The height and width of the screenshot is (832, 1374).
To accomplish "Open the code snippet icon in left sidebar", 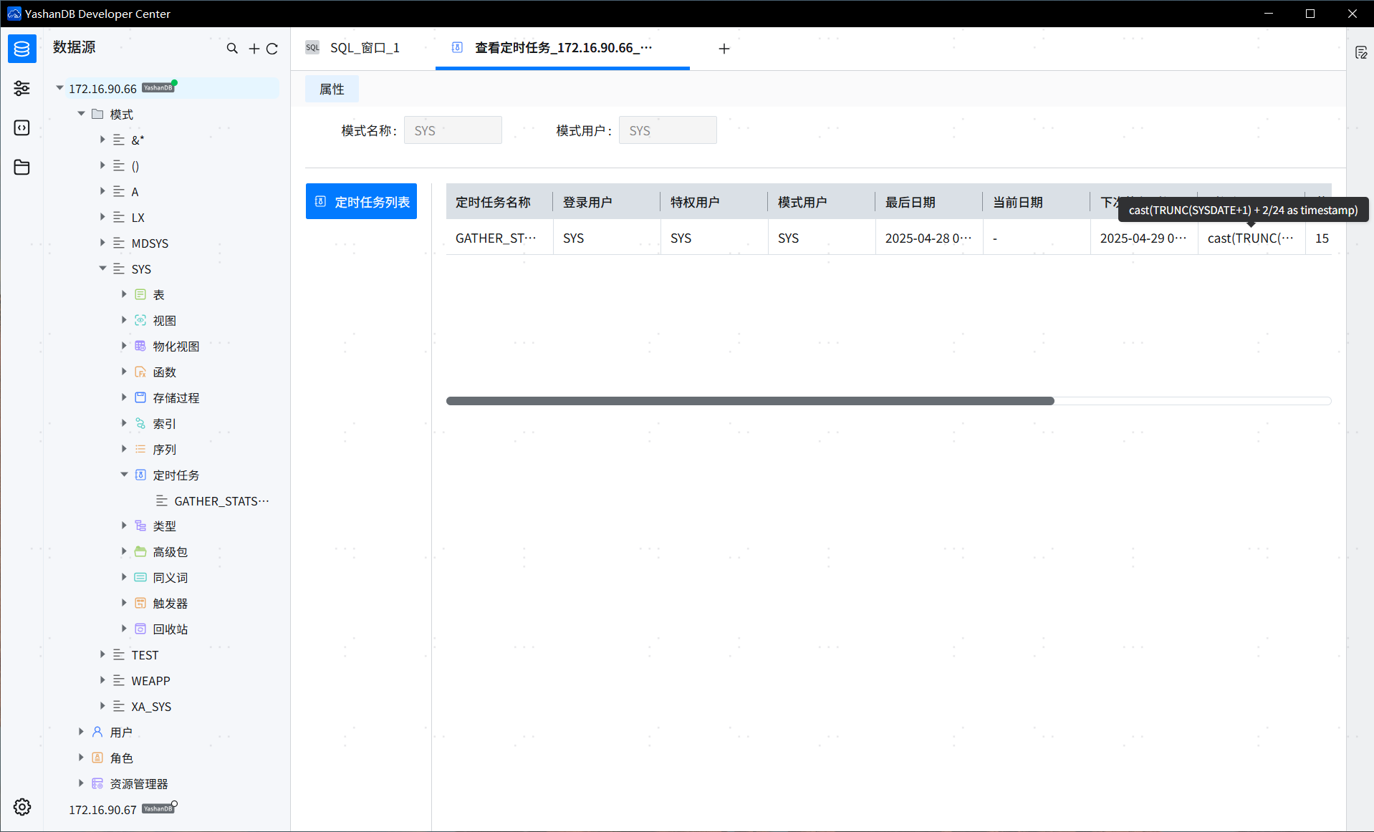I will 21,127.
